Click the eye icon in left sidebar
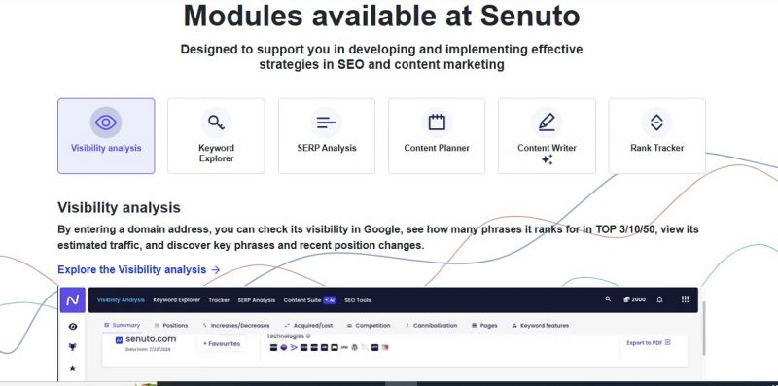 click(73, 327)
